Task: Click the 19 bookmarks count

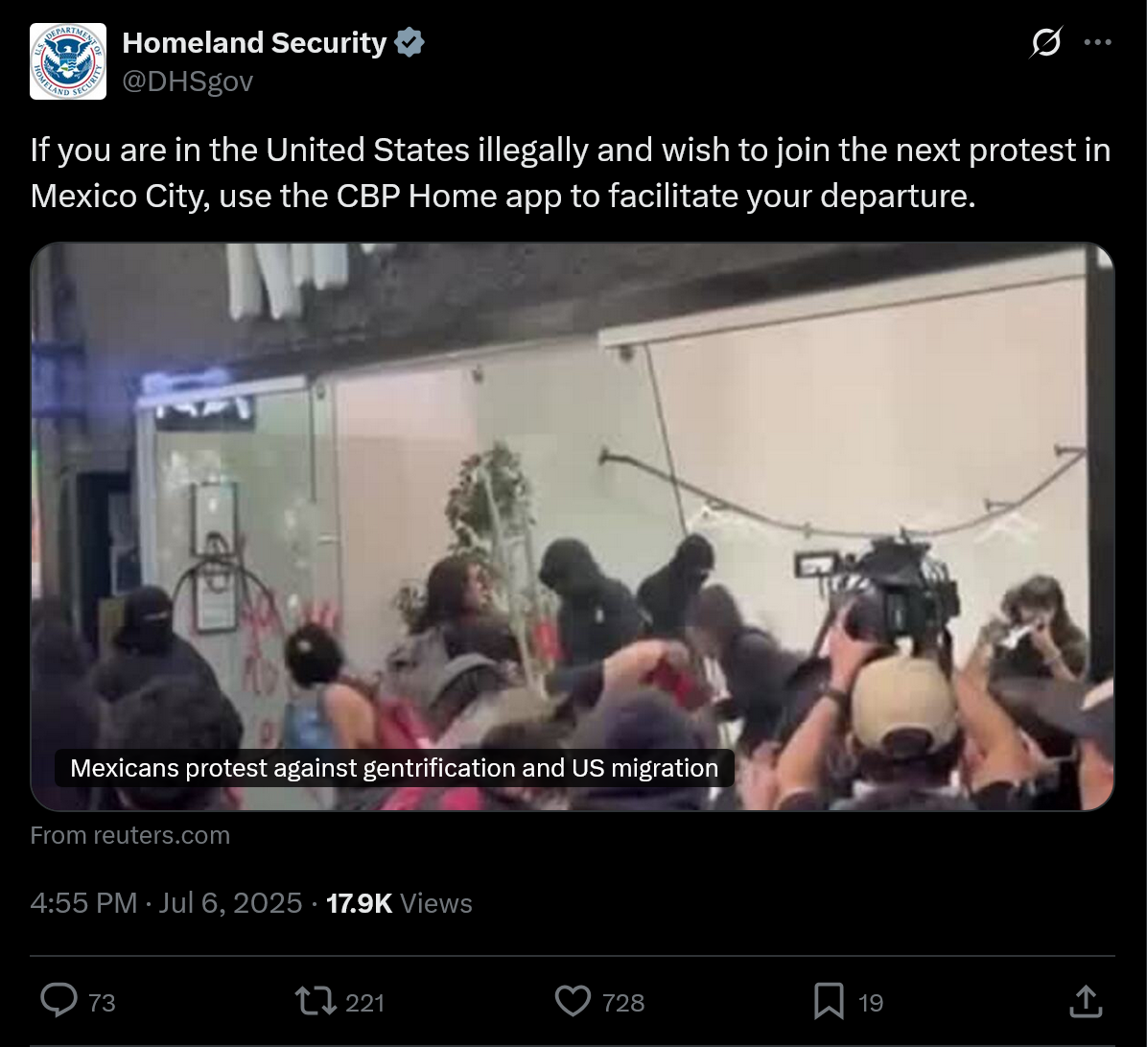Action: (x=871, y=1002)
